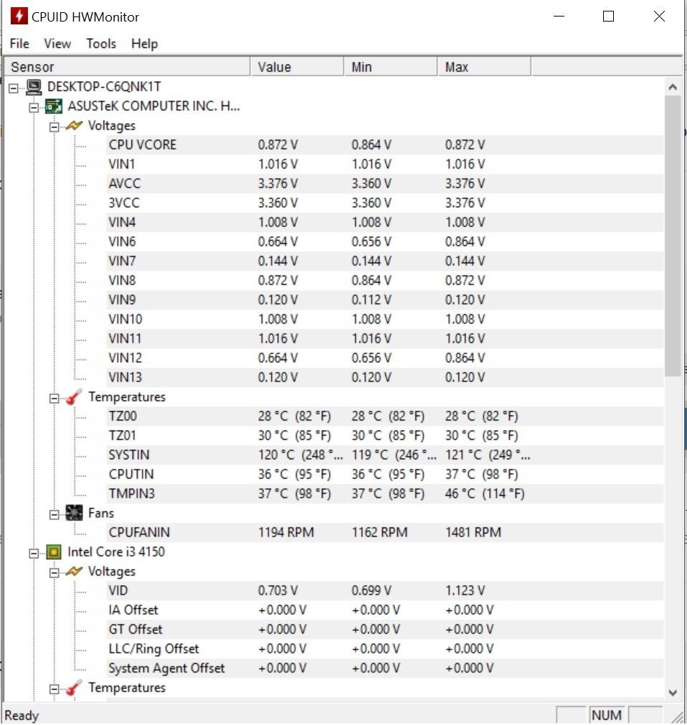Image resolution: width=687 pixels, height=725 pixels.
Task: Select the LLC/Ring Offset row
Action: click(x=385, y=649)
